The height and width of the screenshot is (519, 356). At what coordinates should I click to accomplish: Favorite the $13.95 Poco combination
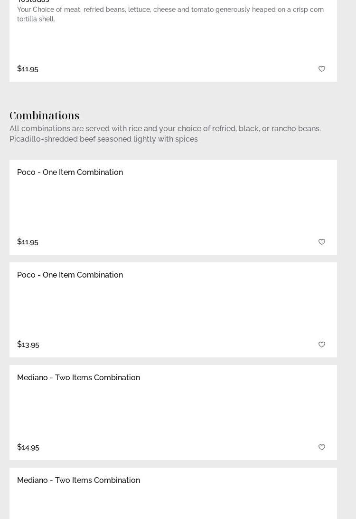[322, 345]
